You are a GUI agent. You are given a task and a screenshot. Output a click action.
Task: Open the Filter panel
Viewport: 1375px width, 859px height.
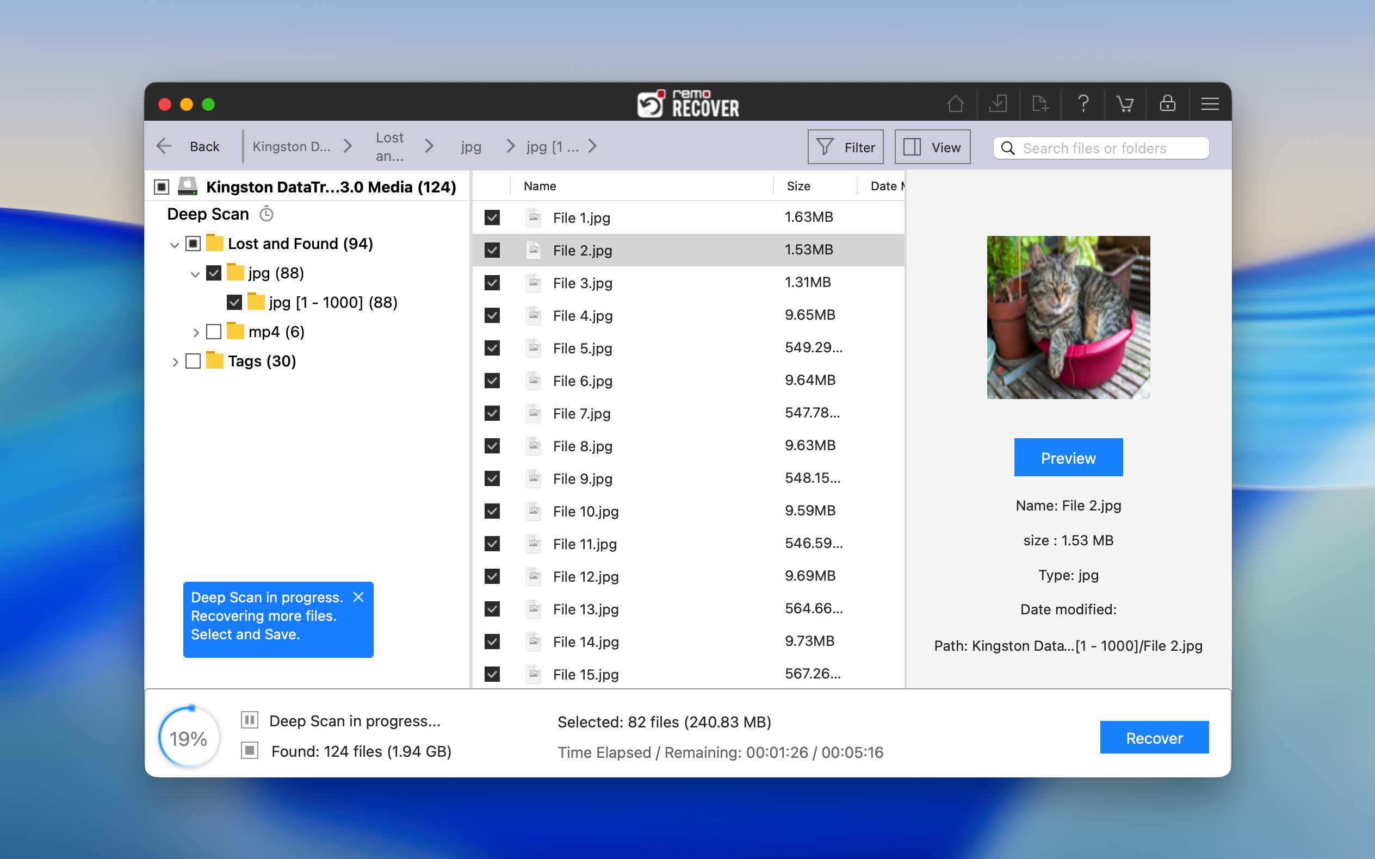tap(845, 147)
